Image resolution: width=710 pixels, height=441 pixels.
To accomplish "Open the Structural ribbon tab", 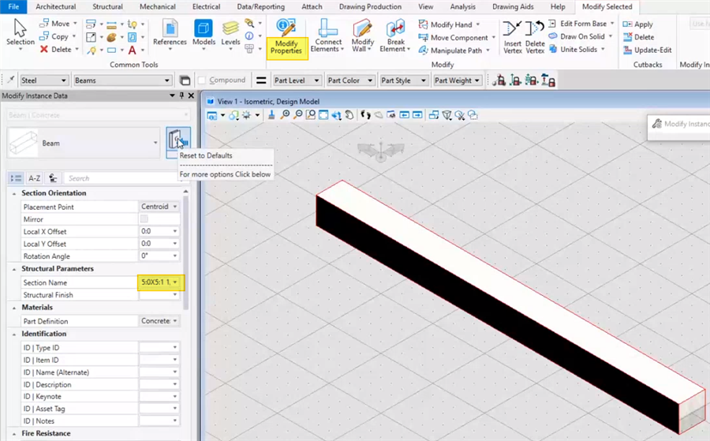I will 107,7.
